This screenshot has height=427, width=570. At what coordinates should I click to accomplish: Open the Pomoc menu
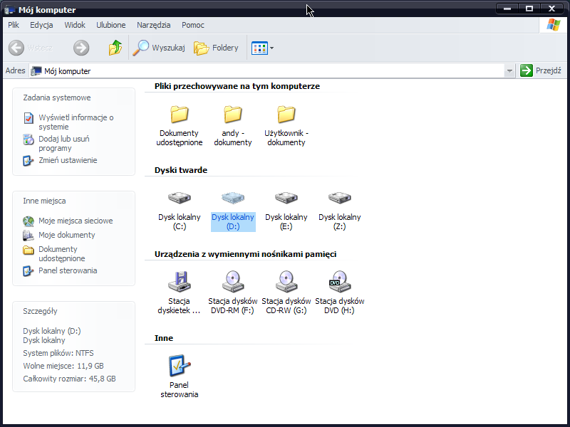[193, 25]
